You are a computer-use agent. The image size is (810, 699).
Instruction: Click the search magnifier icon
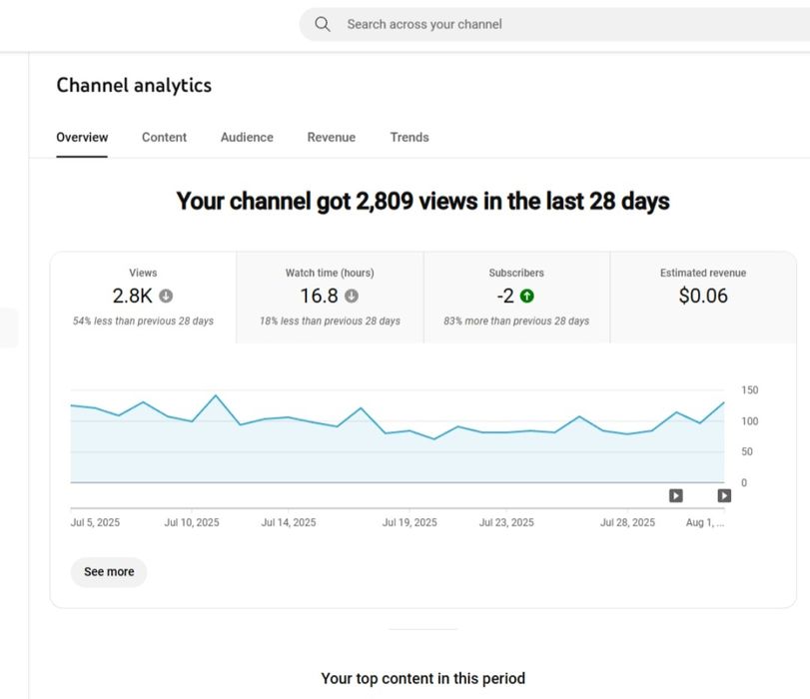pyautogui.click(x=322, y=24)
